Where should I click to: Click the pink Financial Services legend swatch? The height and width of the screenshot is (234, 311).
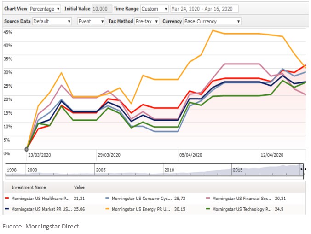click(208, 198)
